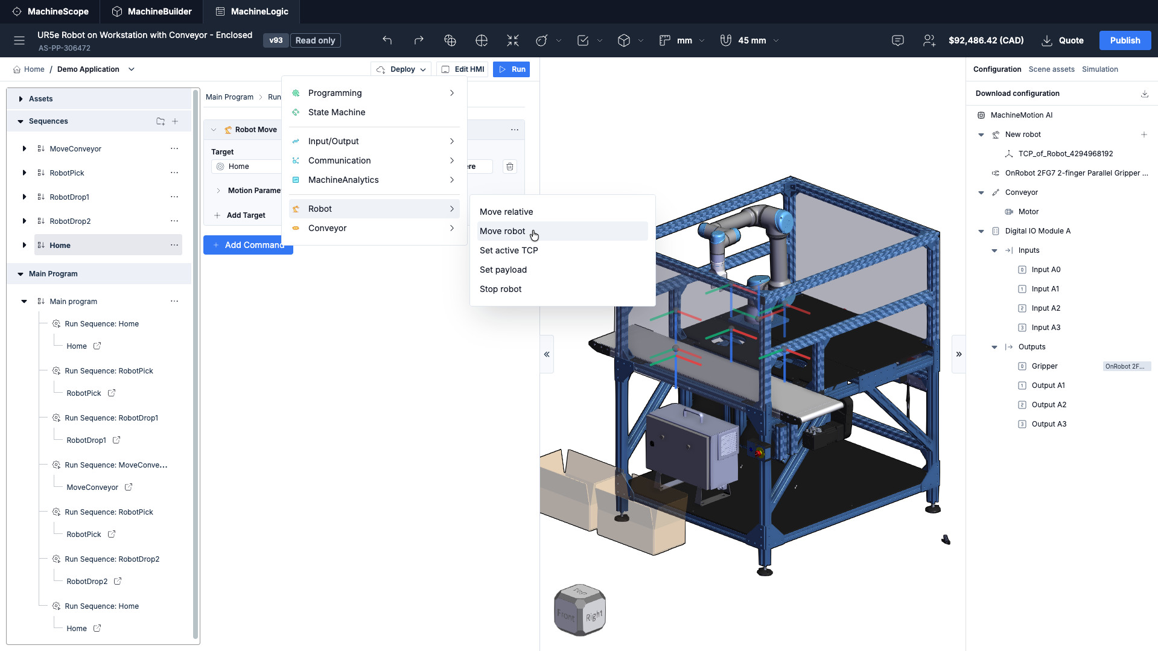Click download configuration icon
Image resolution: width=1158 pixels, height=651 pixels.
click(x=1145, y=94)
